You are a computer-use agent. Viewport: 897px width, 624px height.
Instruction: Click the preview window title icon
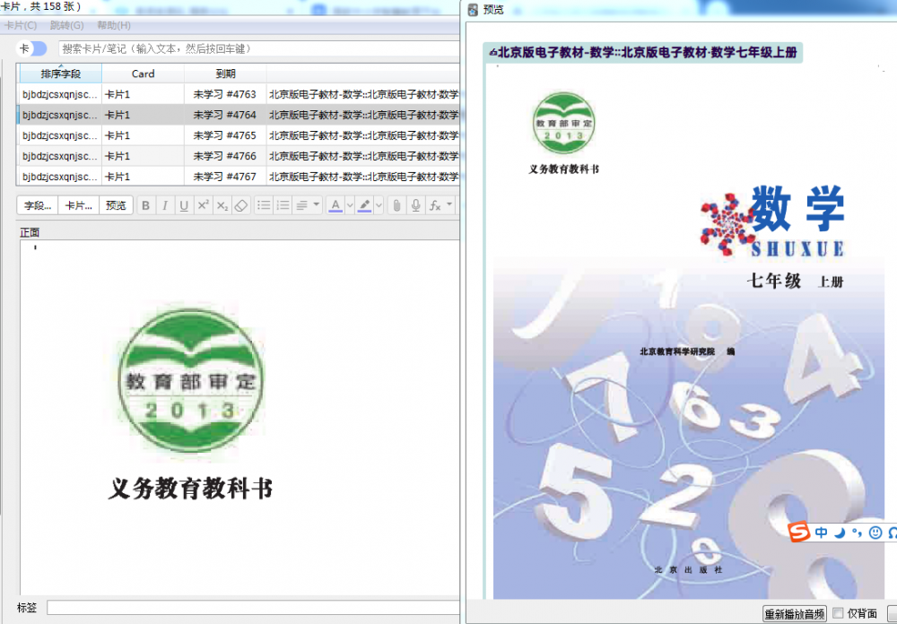coord(473,10)
